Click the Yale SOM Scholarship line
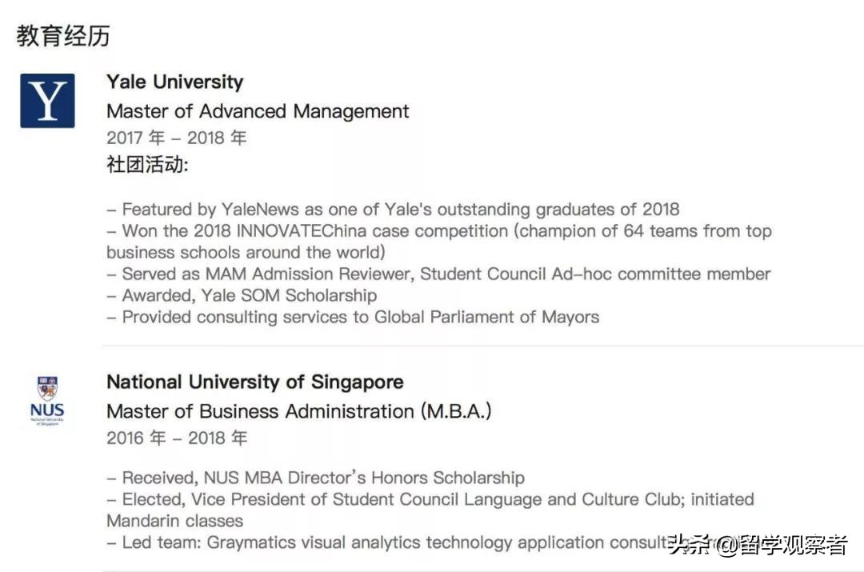864x572 pixels. coord(242,295)
